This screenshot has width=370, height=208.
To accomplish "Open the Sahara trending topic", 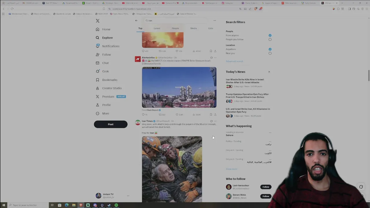I will click(x=230, y=135).
